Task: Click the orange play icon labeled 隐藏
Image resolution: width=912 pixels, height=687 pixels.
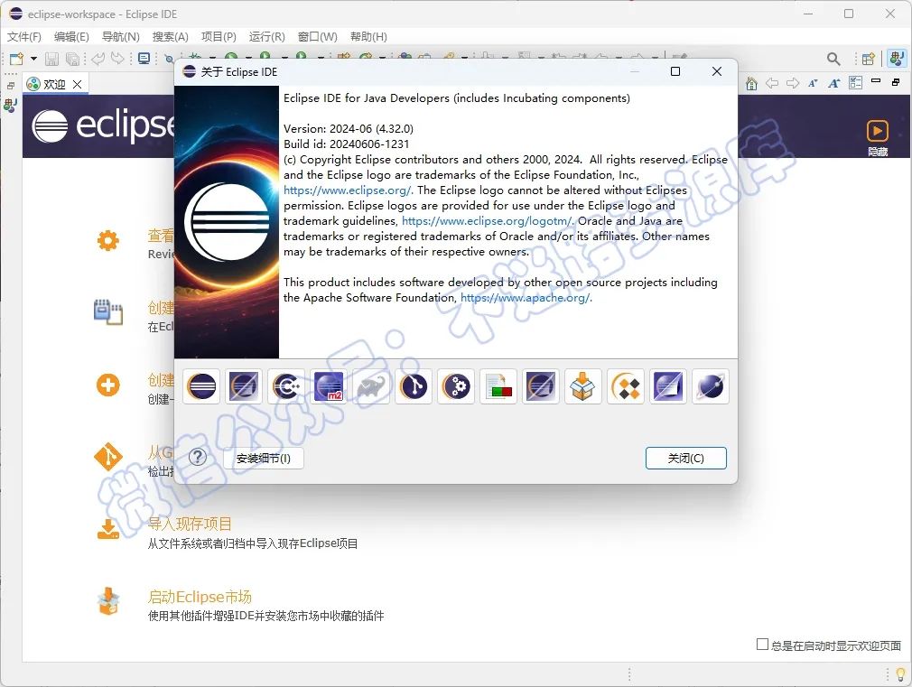Action: click(x=877, y=131)
